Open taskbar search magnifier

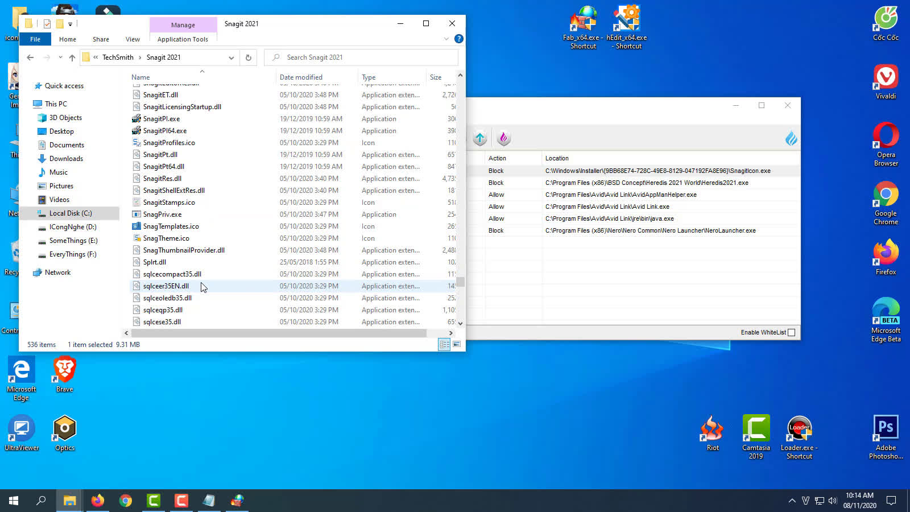pos(41,501)
